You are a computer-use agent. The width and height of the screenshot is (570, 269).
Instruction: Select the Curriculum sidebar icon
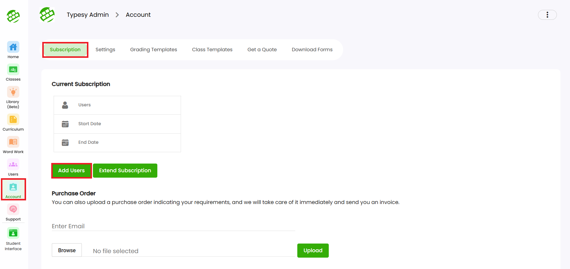[13, 120]
